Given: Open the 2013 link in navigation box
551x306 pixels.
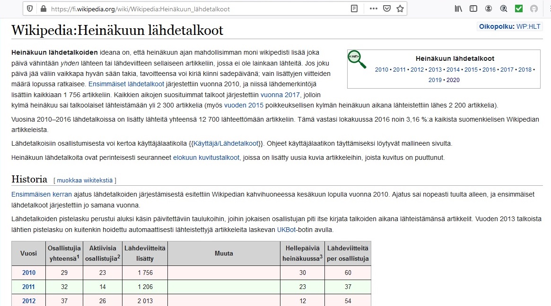Looking at the screenshot, I should coord(435,70).
